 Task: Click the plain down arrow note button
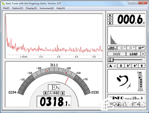[121, 66]
